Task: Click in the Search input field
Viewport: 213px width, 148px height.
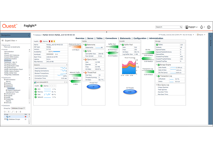Action: 168,27
